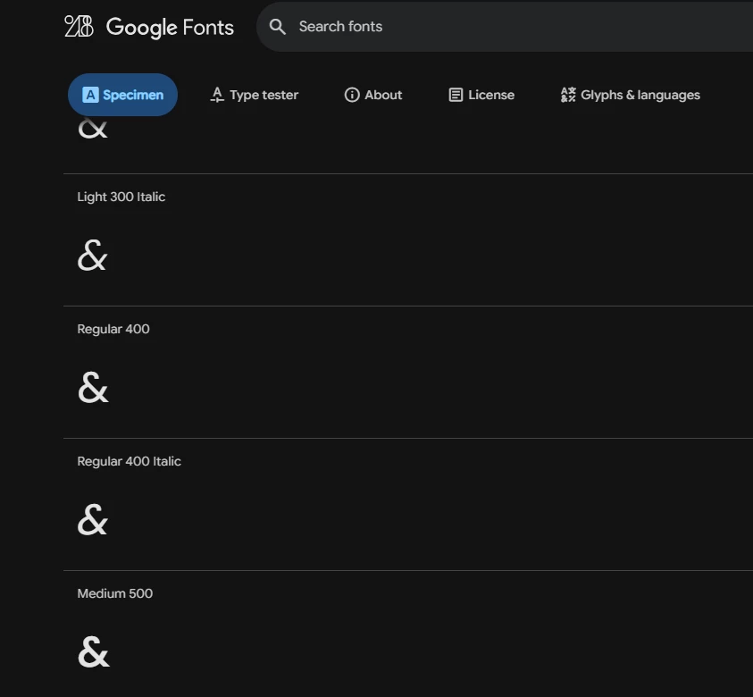The height and width of the screenshot is (697, 753).
Task: Click the Glyphs & languages icon
Action: [568, 95]
